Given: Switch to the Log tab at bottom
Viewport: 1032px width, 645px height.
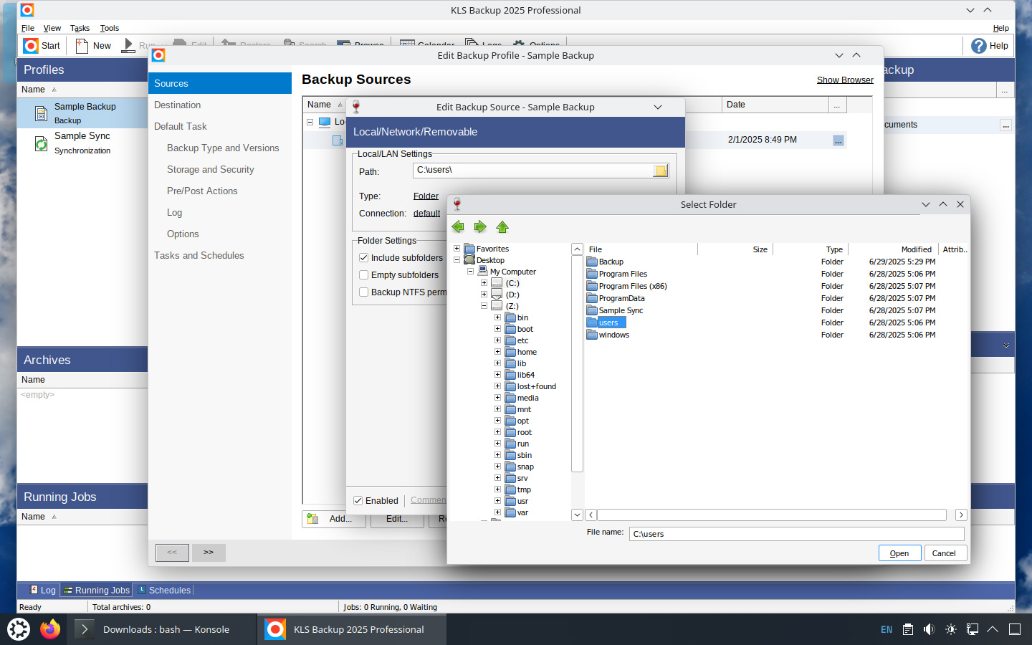Looking at the screenshot, I should click(x=43, y=590).
